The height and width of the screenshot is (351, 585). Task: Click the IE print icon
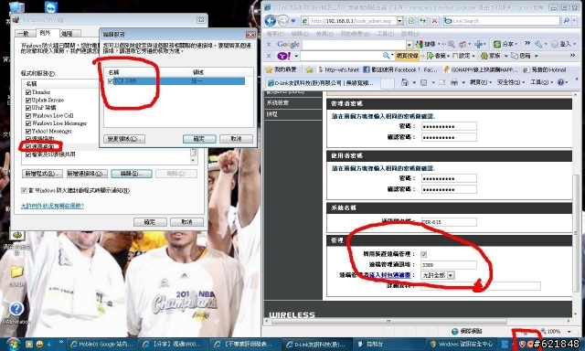[454, 82]
